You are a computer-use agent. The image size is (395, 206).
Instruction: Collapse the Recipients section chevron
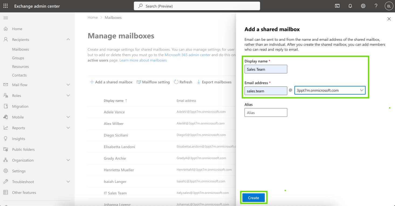pyautogui.click(x=68, y=40)
